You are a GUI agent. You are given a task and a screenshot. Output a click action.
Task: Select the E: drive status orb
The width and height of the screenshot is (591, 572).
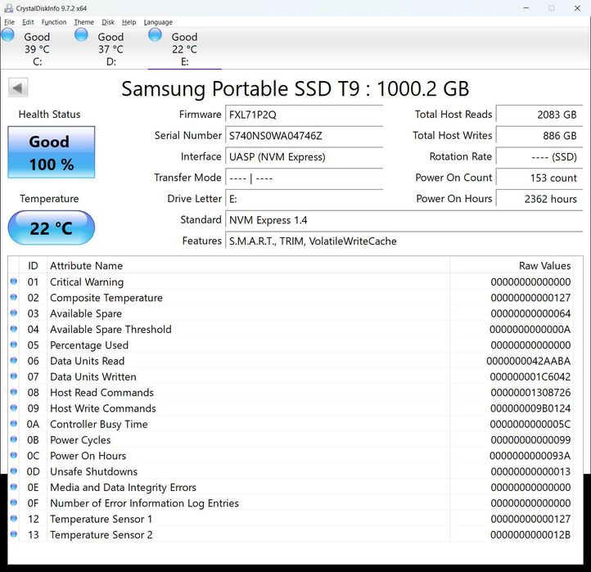[155, 35]
